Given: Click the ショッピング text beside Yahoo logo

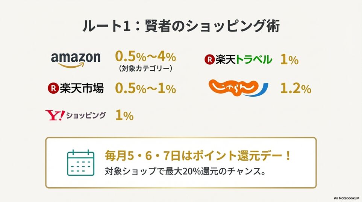Looking at the screenshot, I should pos(86,115).
